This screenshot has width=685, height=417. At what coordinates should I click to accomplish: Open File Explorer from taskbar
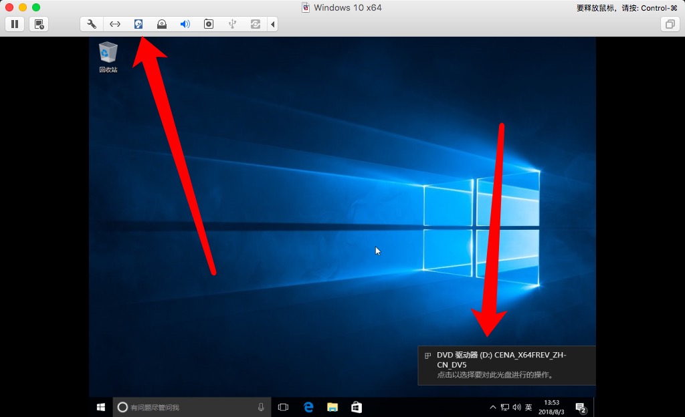pyautogui.click(x=332, y=407)
